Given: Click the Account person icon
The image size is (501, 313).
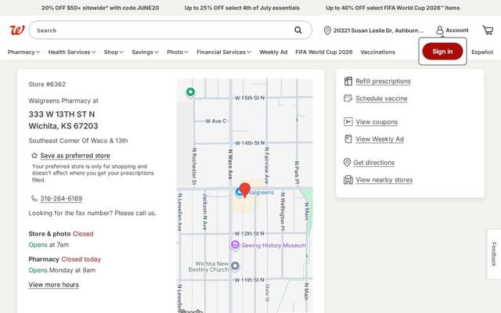Looking at the screenshot, I should 440,30.
